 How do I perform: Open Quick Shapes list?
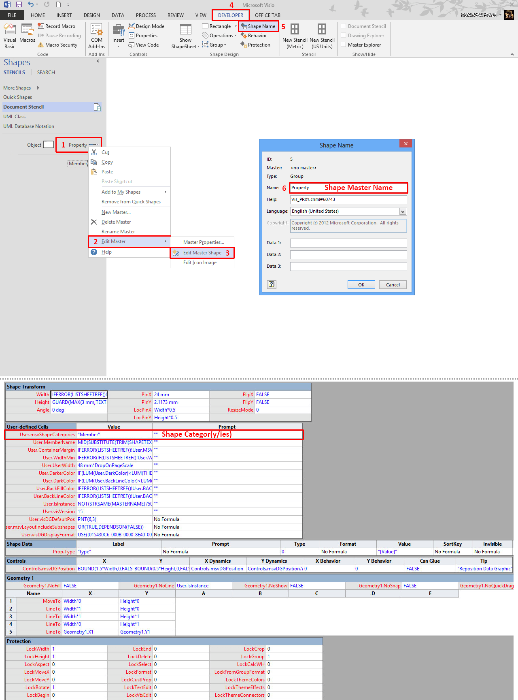click(x=18, y=97)
